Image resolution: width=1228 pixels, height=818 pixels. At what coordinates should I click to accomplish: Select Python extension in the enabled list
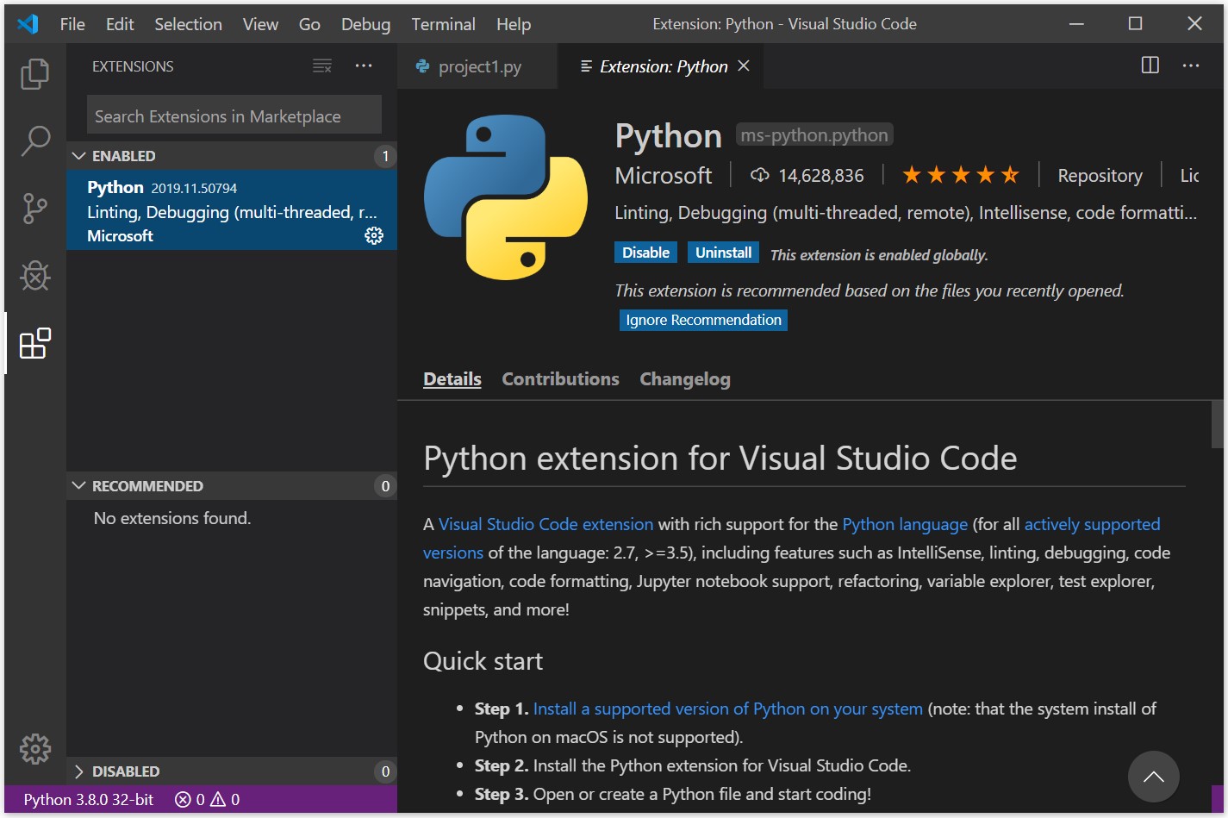point(232,210)
